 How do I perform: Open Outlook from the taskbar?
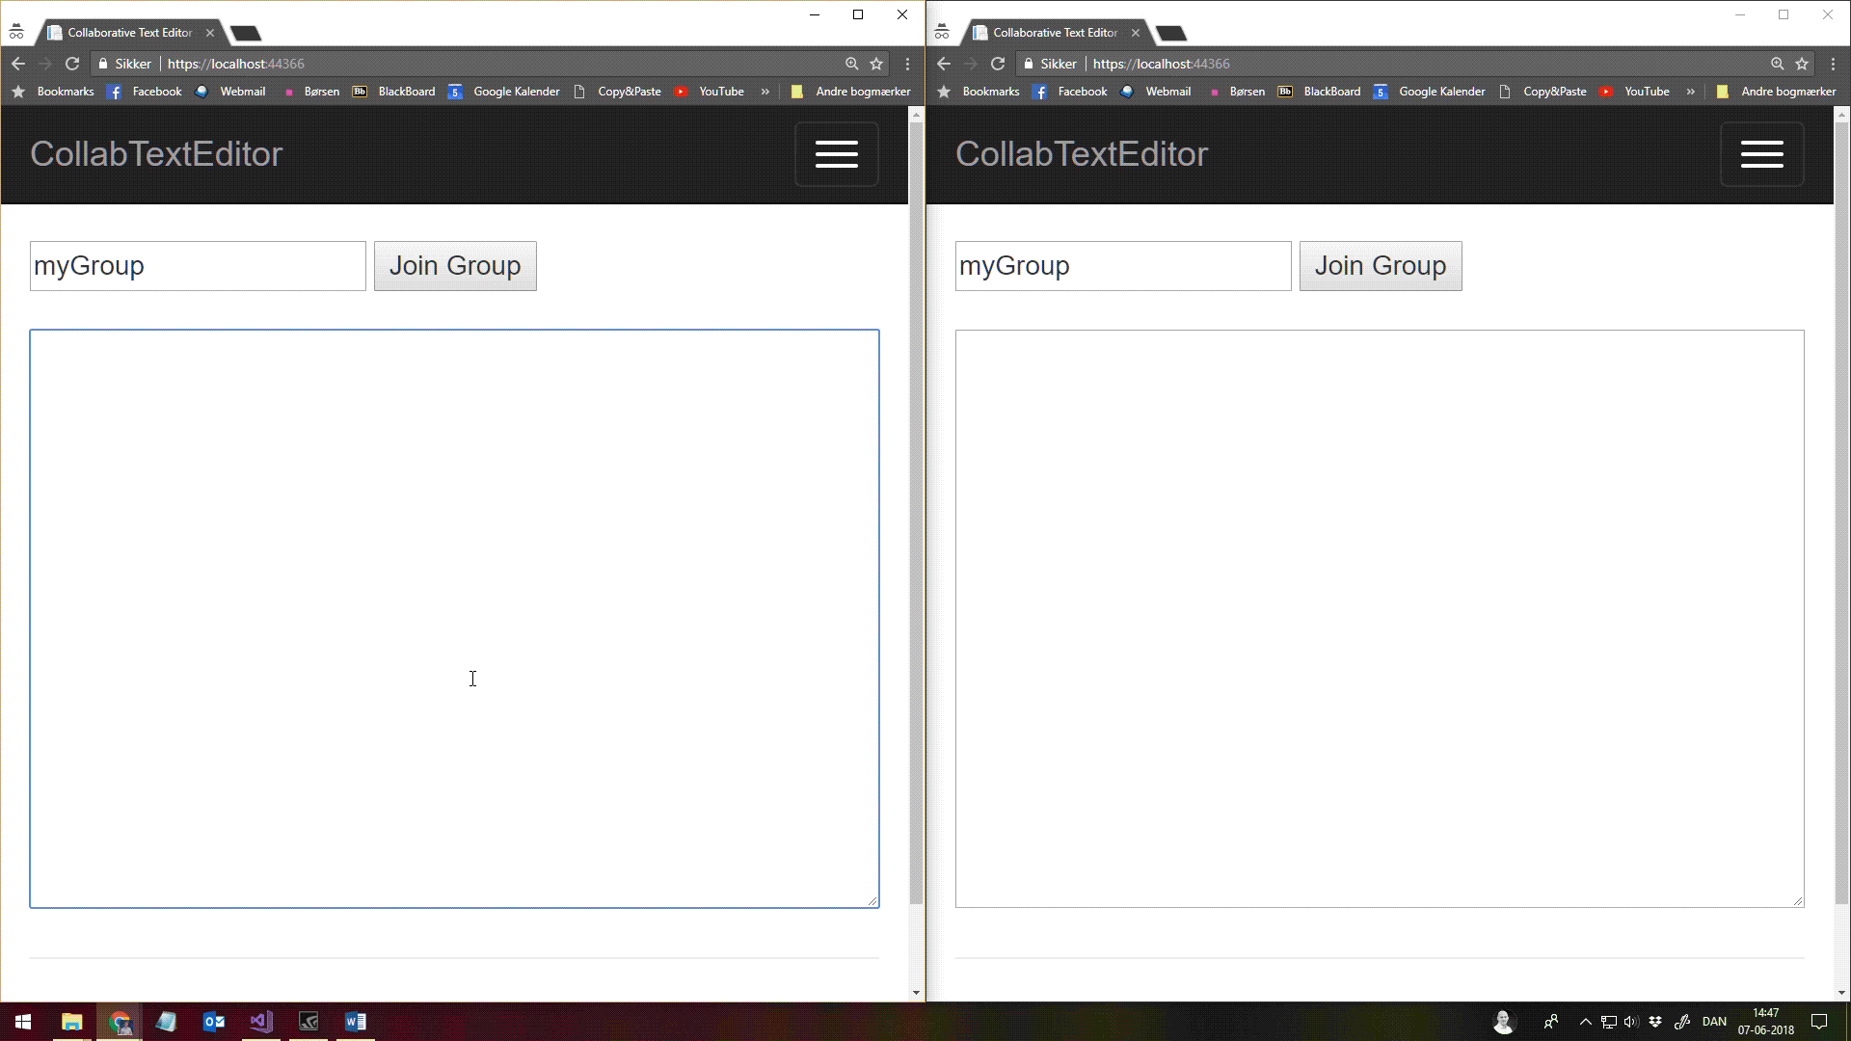coord(213,1022)
